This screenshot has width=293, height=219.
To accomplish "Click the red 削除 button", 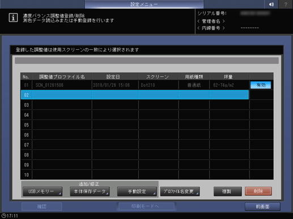I will [258, 191].
